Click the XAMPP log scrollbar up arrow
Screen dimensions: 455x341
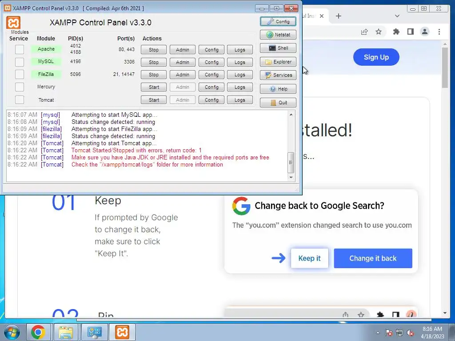coord(291,115)
